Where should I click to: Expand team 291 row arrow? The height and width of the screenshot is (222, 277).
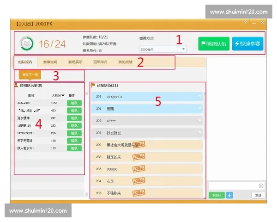(199, 109)
